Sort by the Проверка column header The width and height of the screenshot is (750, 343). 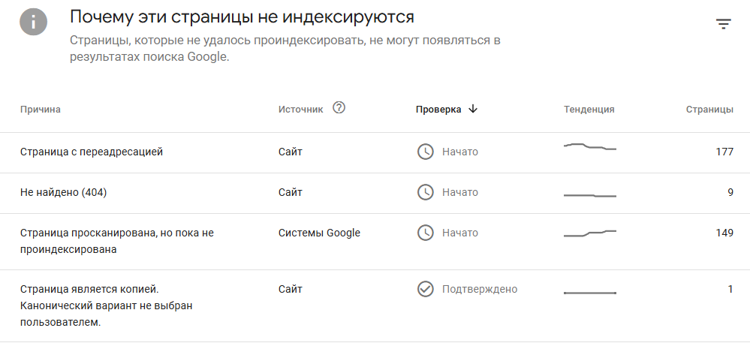click(x=438, y=110)
